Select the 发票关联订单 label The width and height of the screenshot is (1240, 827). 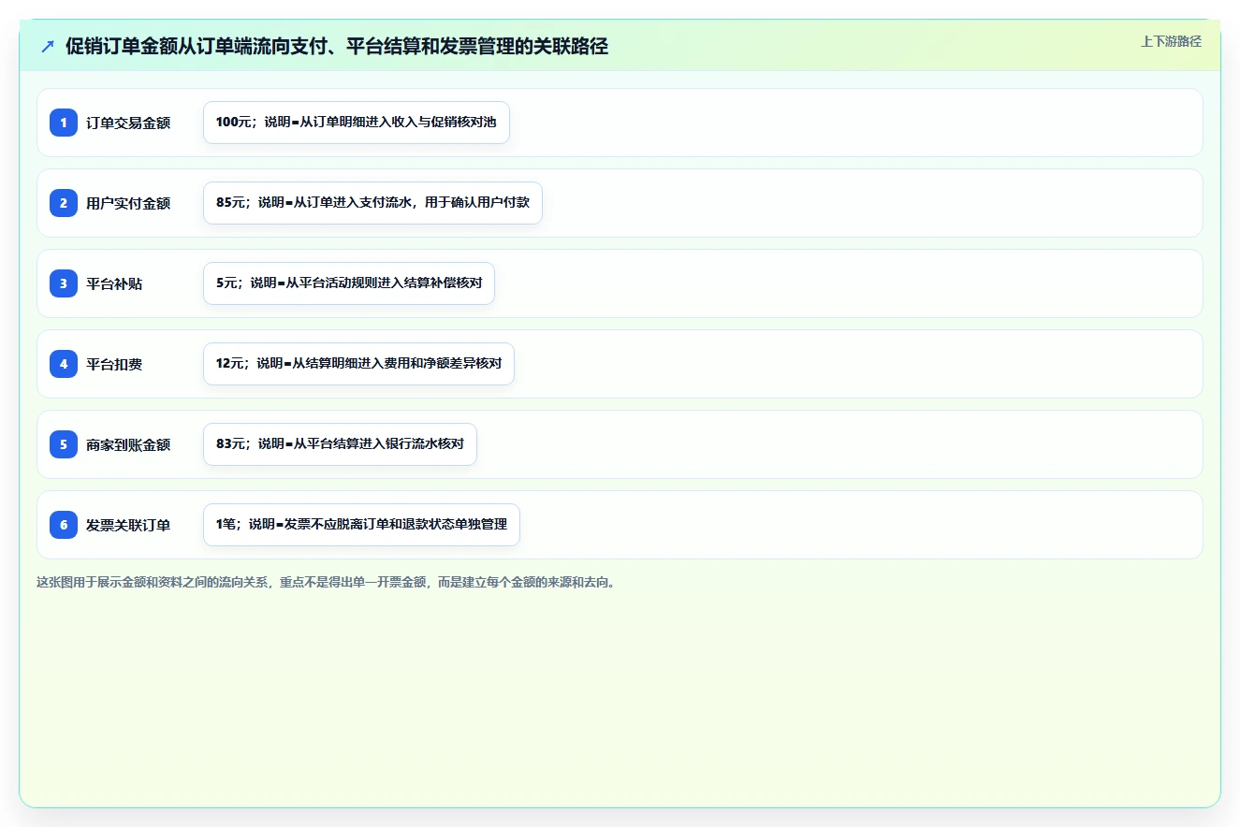click(128, 525)
